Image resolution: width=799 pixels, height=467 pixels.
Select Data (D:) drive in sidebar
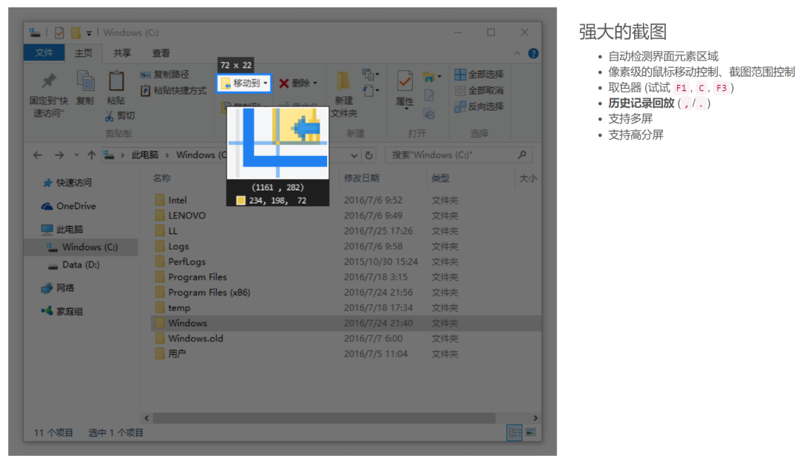point(74,265)
